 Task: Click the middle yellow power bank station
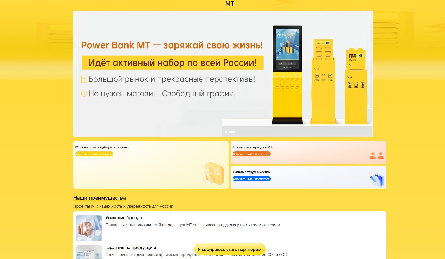click(x=323, y=81)
